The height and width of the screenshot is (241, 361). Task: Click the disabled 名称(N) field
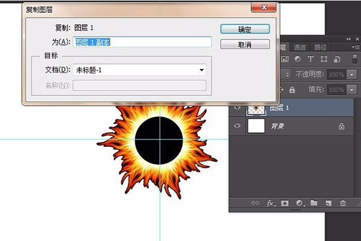point(140,85)
